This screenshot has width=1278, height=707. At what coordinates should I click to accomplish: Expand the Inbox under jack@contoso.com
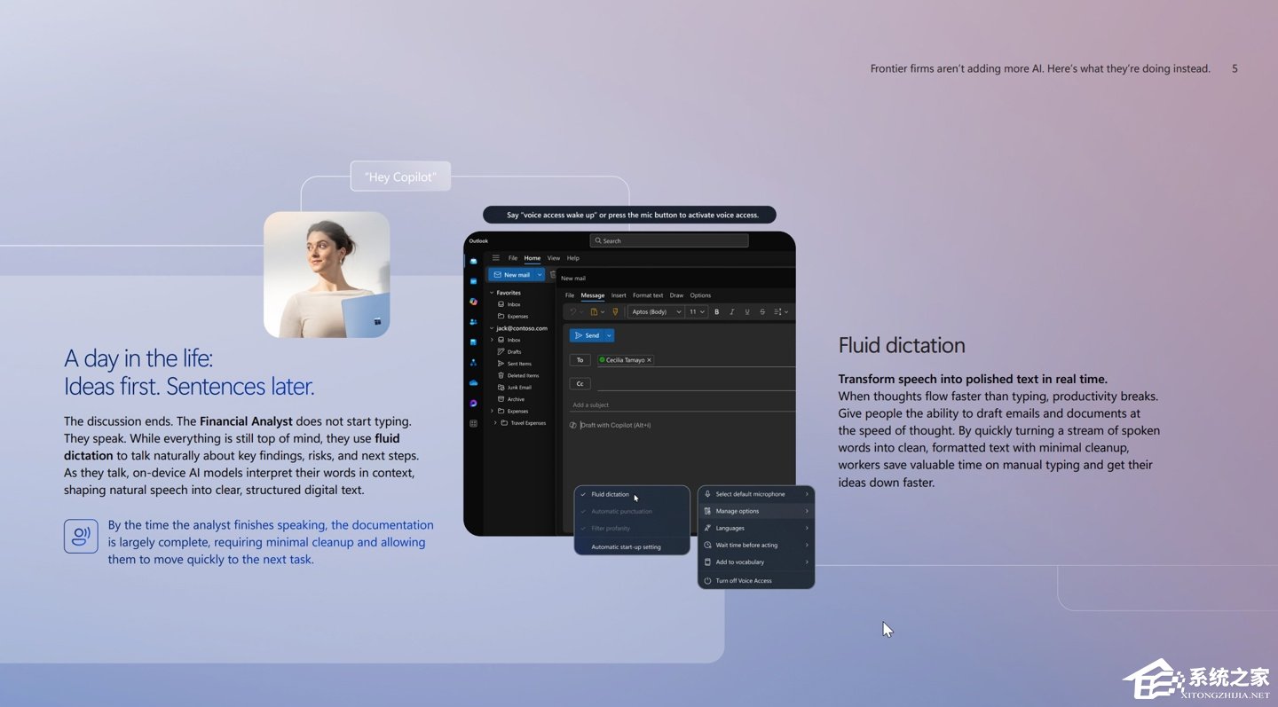tap(492, 340)
